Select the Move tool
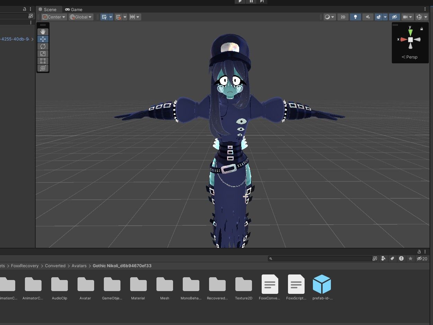433x325 pixels. coord(43,39)
